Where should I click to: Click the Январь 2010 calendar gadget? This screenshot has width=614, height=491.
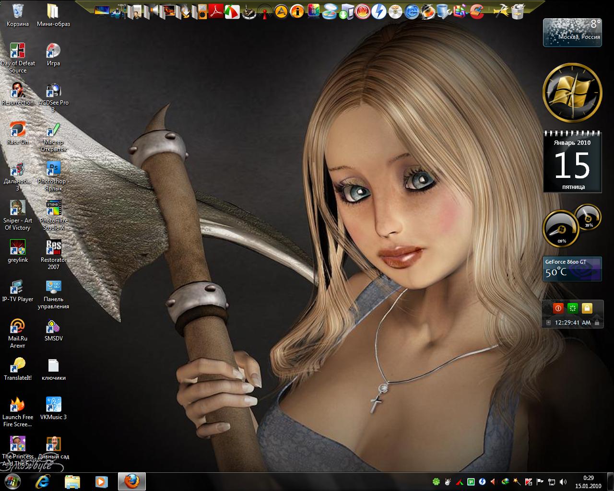coord(572,162)
